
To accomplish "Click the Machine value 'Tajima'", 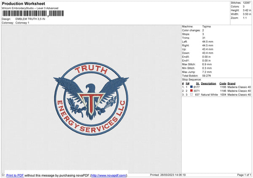I will click(206, 26).
